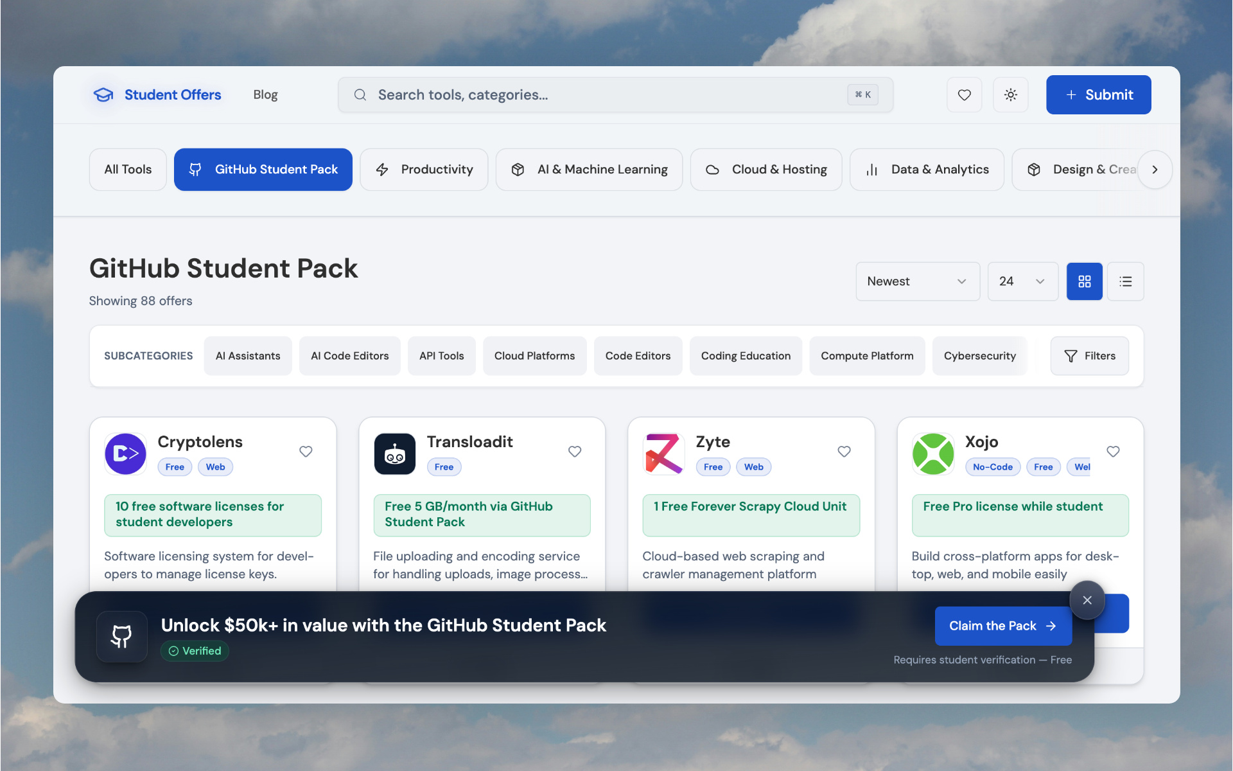Click Web tag on Zyte card

coord(753,467)
